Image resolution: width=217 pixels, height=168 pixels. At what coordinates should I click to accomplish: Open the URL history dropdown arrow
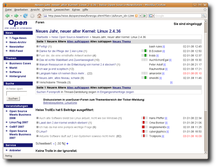click(140, 16)
